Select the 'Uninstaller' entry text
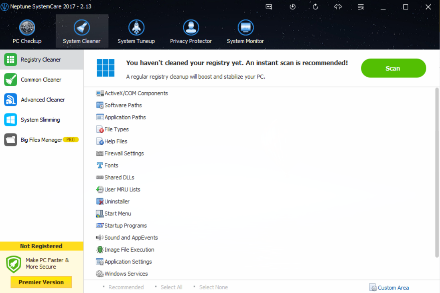The image size is (440, 293). [x=117, y=202]
